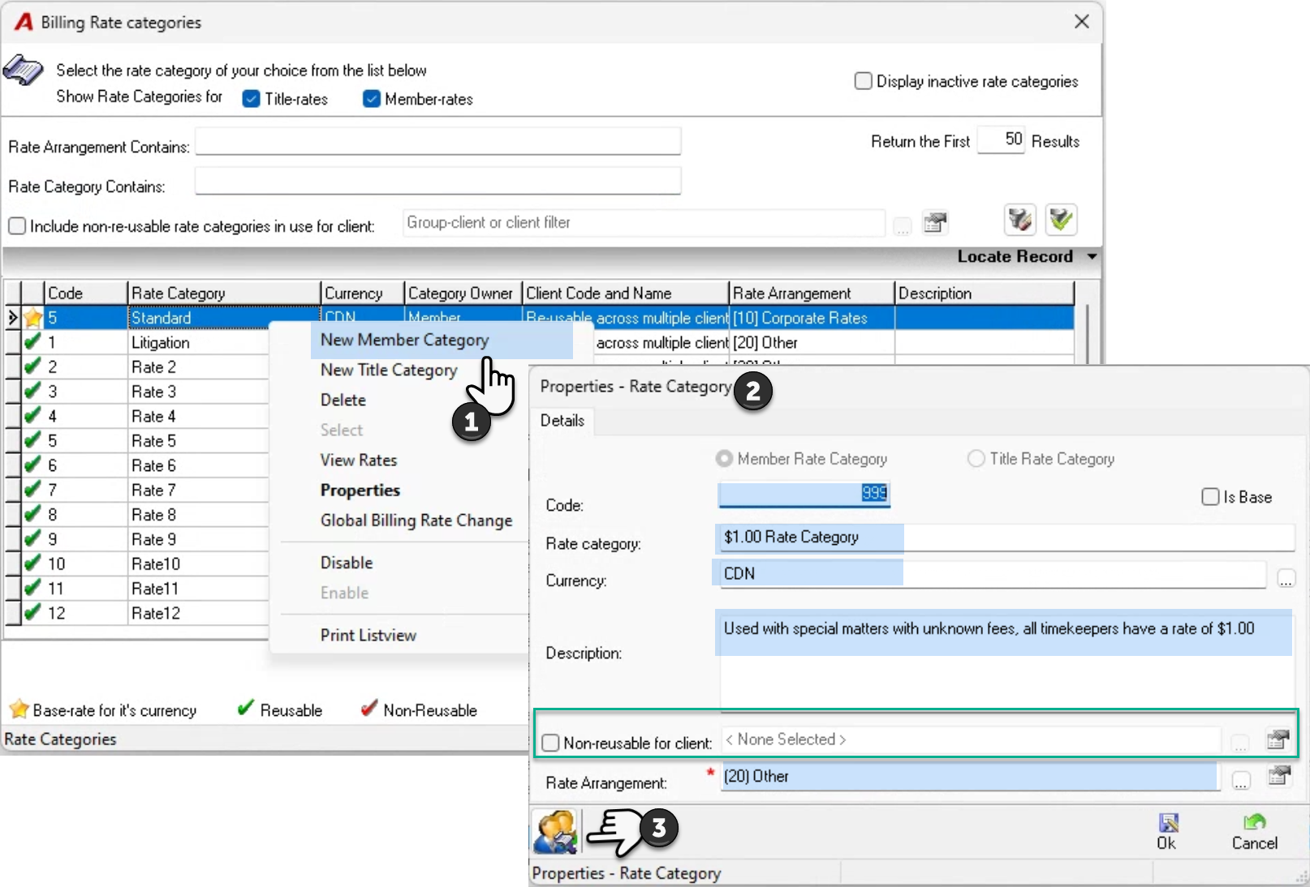The width and height of the screenshot is (1310, 887).
Task: Click the apply filter green check icon
Action: point(1061,220)
